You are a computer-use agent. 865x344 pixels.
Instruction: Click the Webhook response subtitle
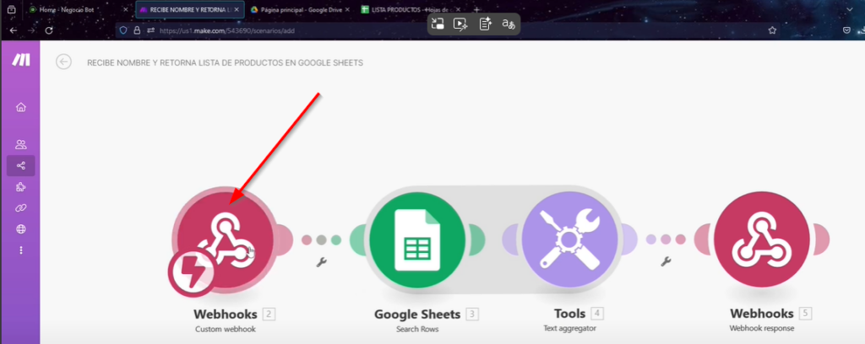click(762, 328)
